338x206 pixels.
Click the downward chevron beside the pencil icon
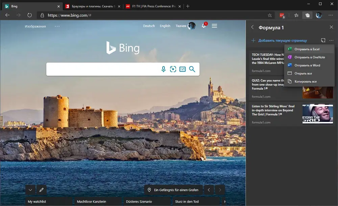tap(30, 190)
